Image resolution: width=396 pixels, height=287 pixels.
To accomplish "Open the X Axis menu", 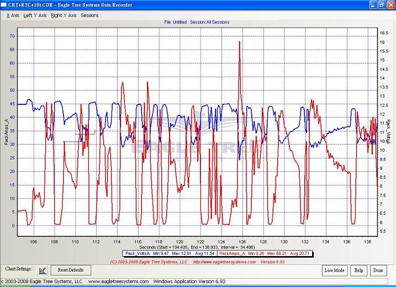I will 12,15.
